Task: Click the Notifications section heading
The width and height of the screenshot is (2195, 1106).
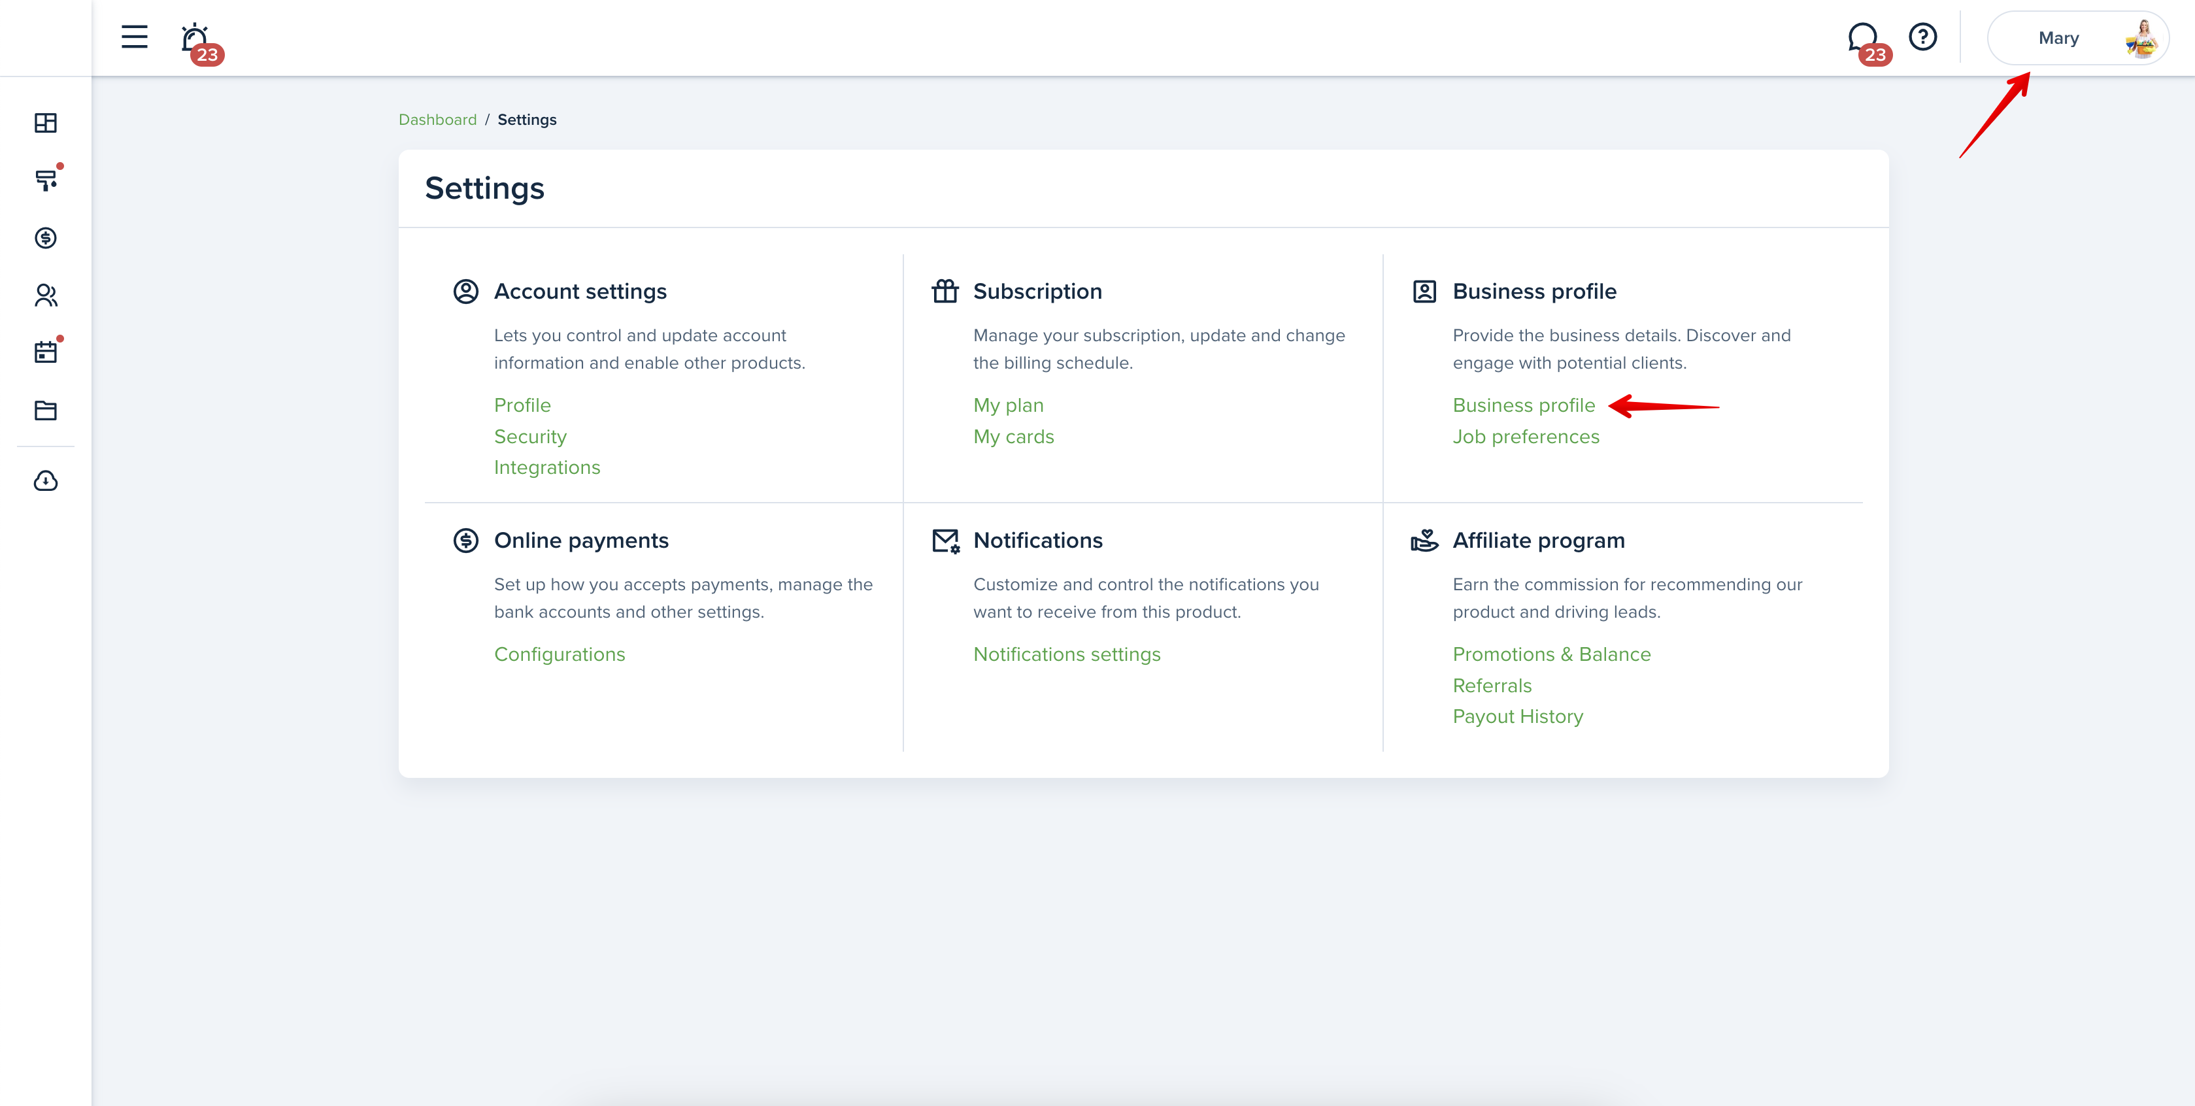Action: [x=1038, y=540]
